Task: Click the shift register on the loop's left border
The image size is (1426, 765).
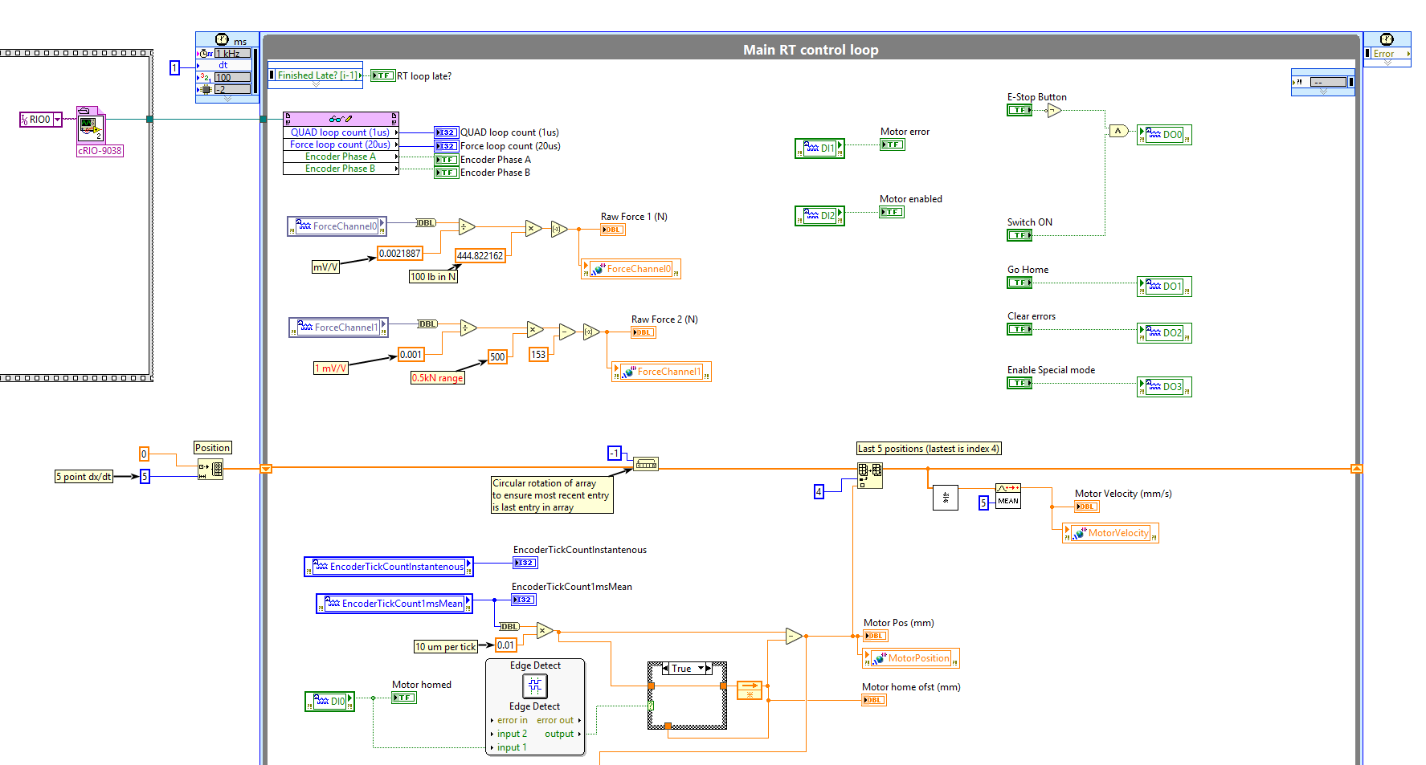Action: pos(266,469)
